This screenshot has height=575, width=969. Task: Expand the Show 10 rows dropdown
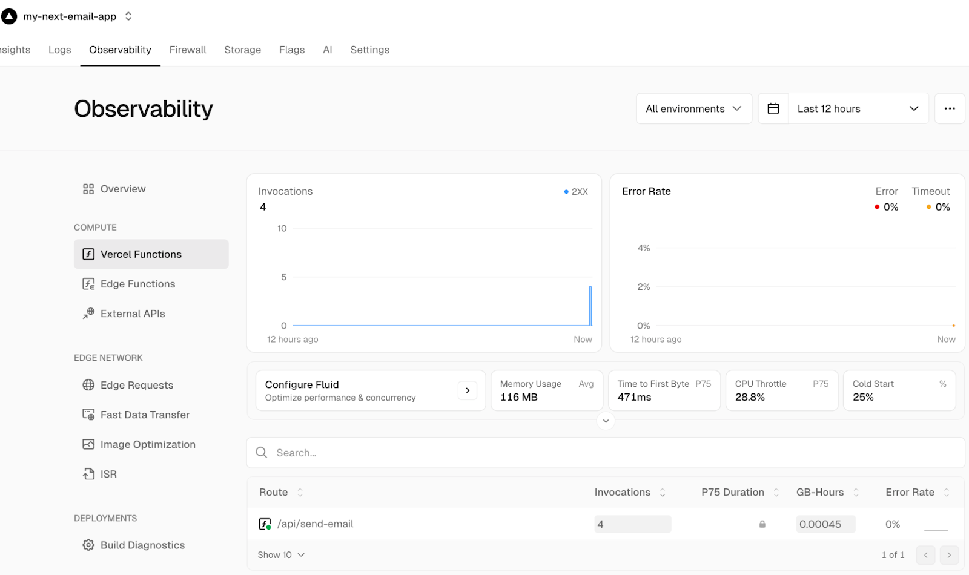pos(280,554)
